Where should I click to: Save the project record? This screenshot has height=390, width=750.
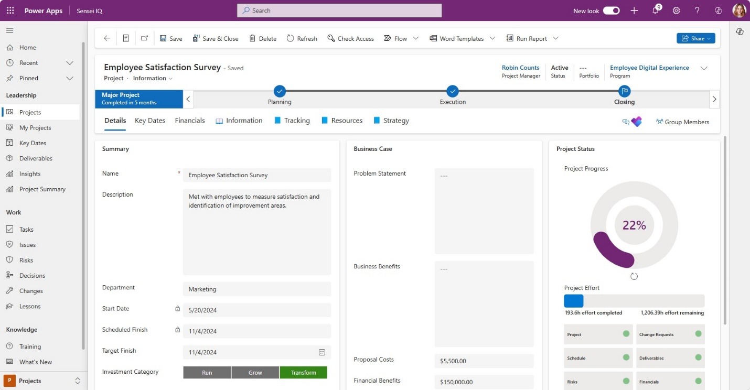(171, 38)
